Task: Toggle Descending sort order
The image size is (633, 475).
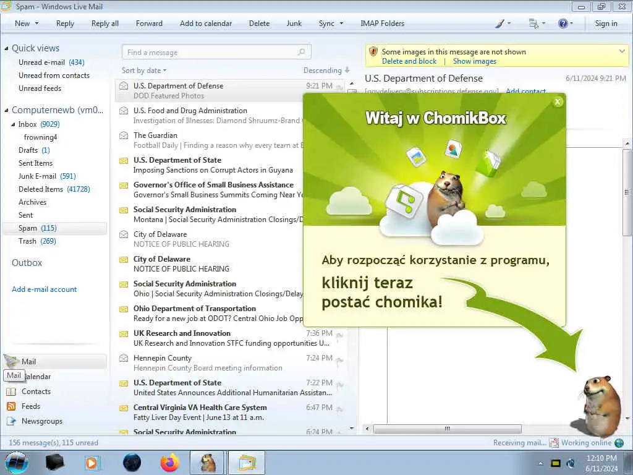Action: (x=326, y=71)
